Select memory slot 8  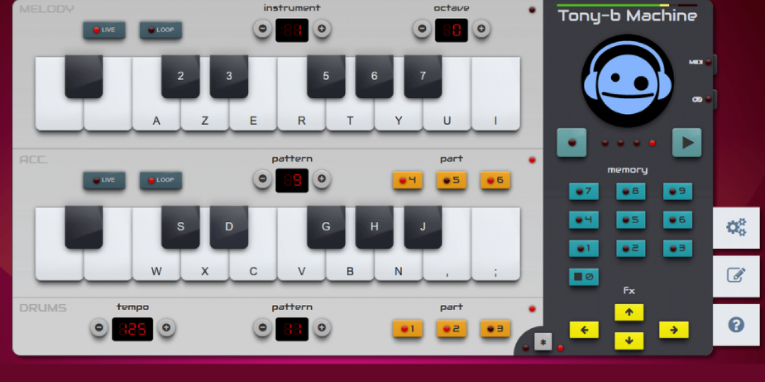click(631, 191)
